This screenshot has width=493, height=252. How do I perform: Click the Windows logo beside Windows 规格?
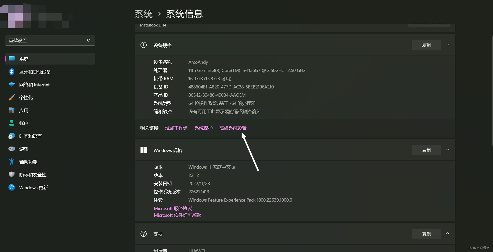coord(144,150)
